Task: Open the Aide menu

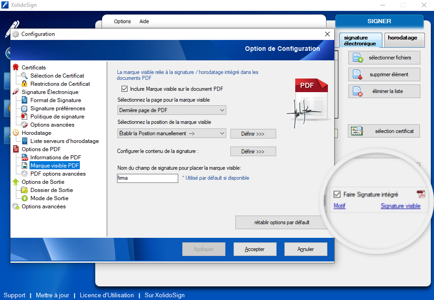Action: coord(144,21)
